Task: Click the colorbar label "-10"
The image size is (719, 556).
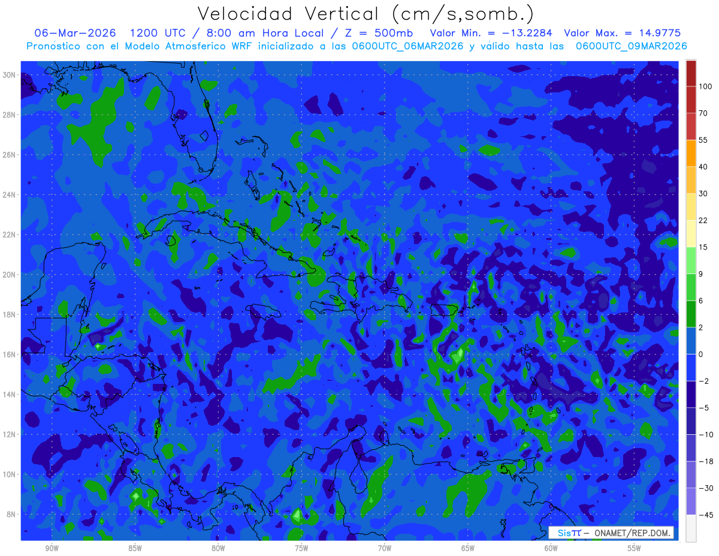Action: [705, 434]
